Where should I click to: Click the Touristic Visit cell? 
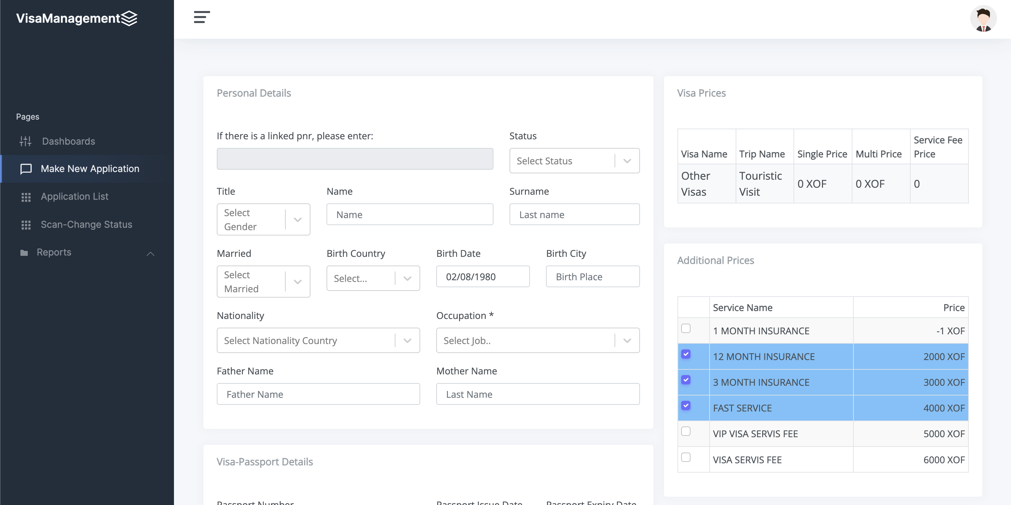tap(764, 184)
